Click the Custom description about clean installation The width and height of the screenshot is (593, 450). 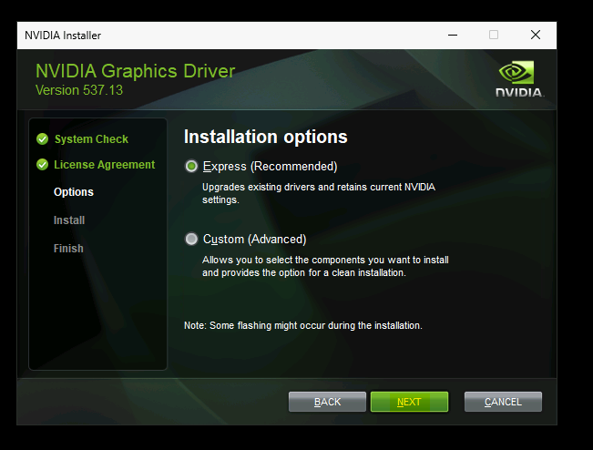(325, 266)
